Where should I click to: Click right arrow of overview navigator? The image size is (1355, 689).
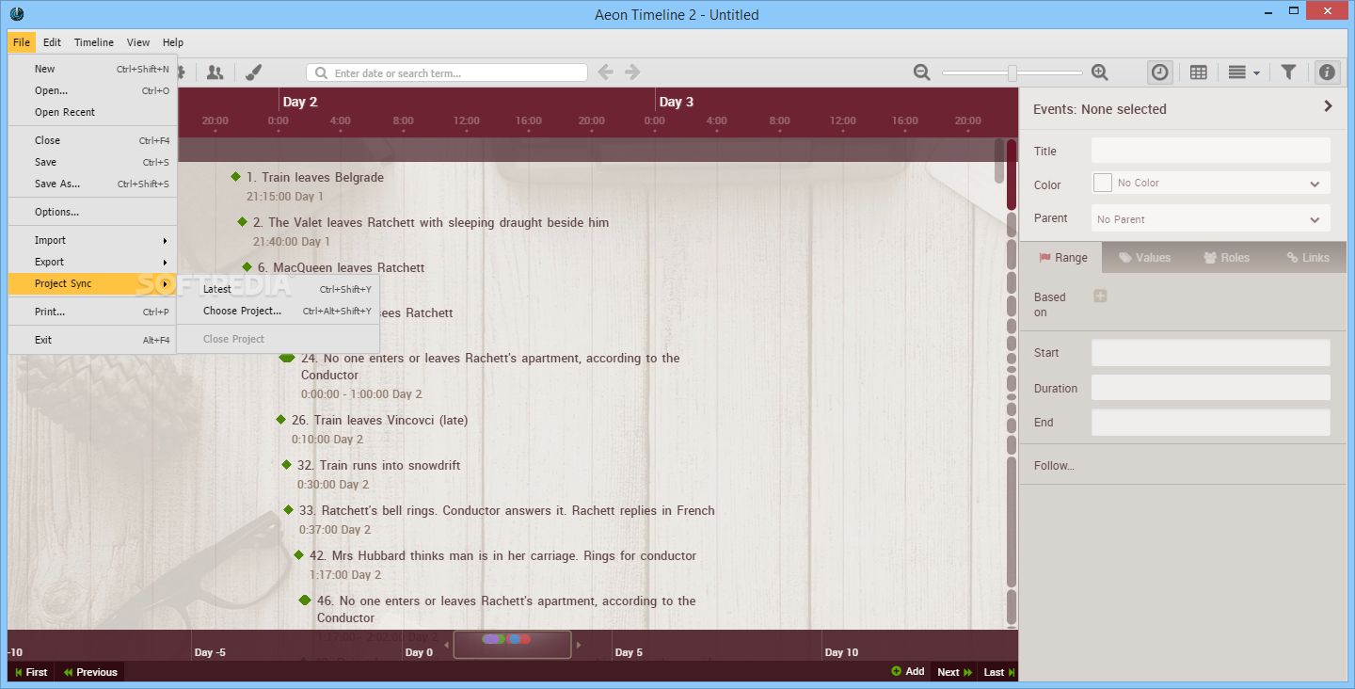point(579,646)
